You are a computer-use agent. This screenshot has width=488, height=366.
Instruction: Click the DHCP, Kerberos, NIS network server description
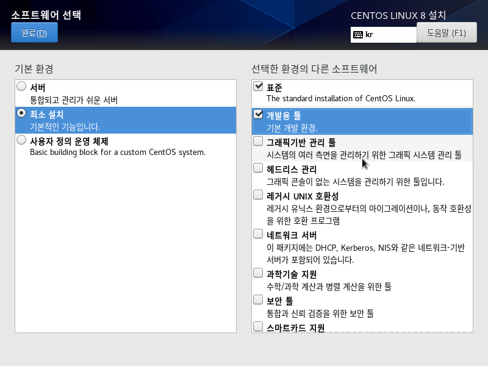pos(365,254)
